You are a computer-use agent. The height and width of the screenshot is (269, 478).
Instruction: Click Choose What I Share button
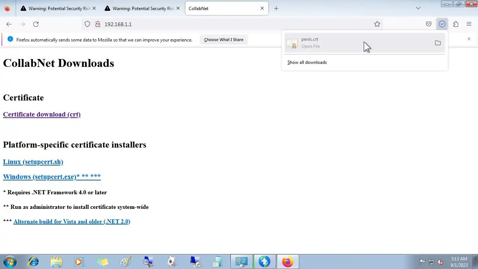(224, 40)
